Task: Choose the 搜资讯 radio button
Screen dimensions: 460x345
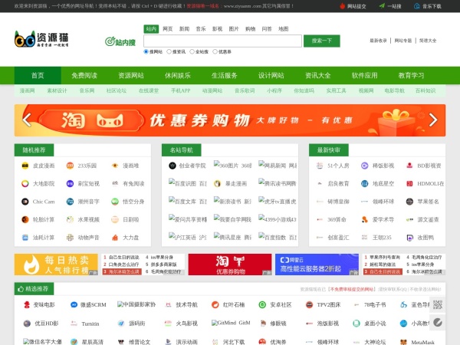Action: [x=170, y=51]
